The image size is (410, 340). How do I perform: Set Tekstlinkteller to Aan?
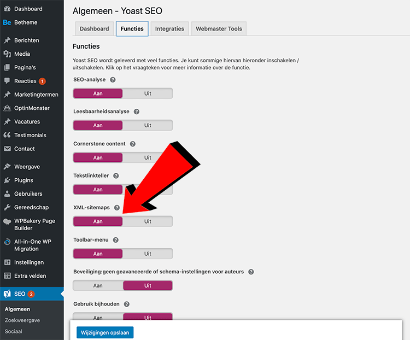[x=98, y=189]
